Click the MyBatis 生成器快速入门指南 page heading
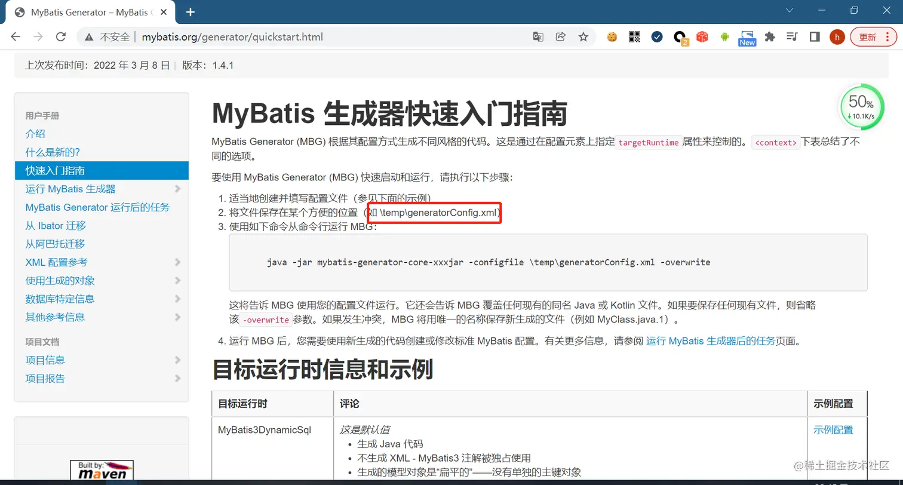The image size is (903, 485). click(389, 113)
